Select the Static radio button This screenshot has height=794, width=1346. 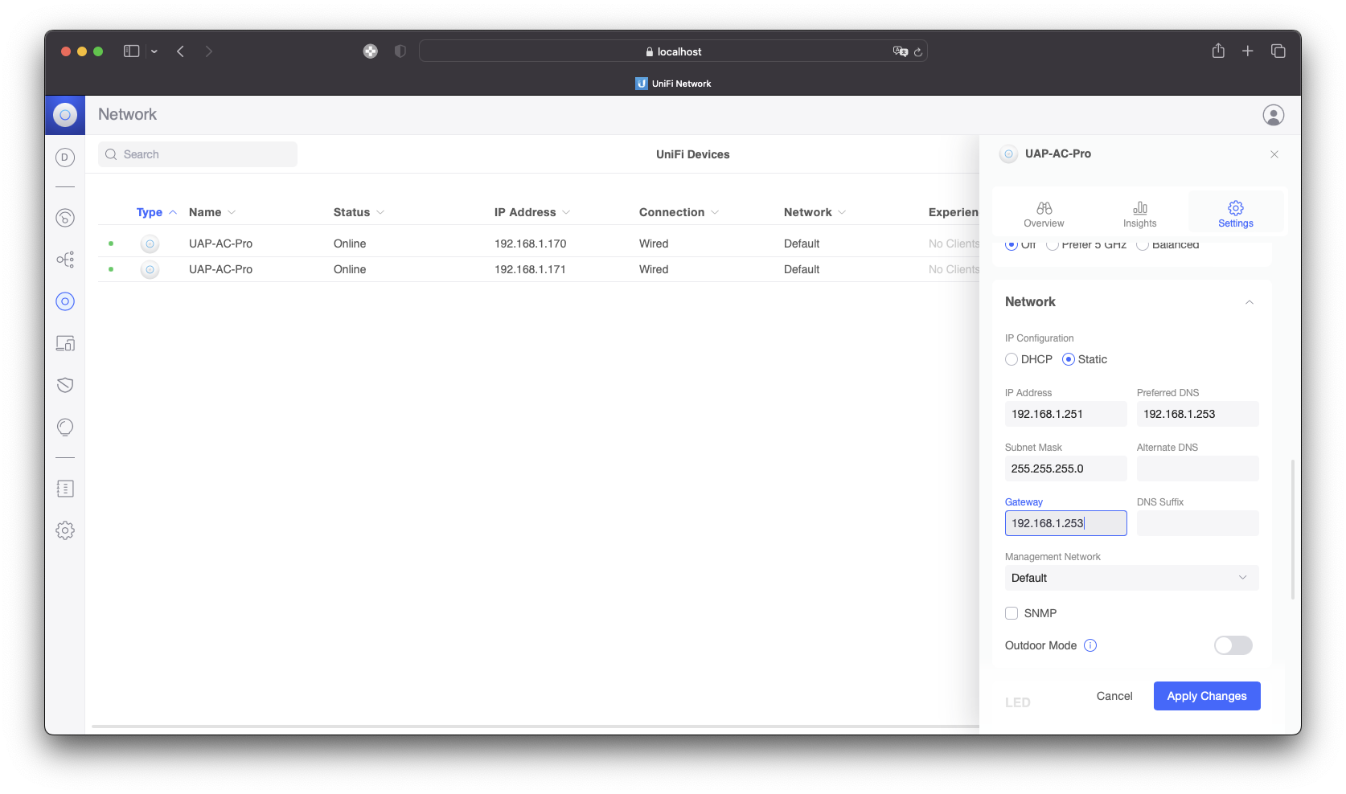point(1069,359)
